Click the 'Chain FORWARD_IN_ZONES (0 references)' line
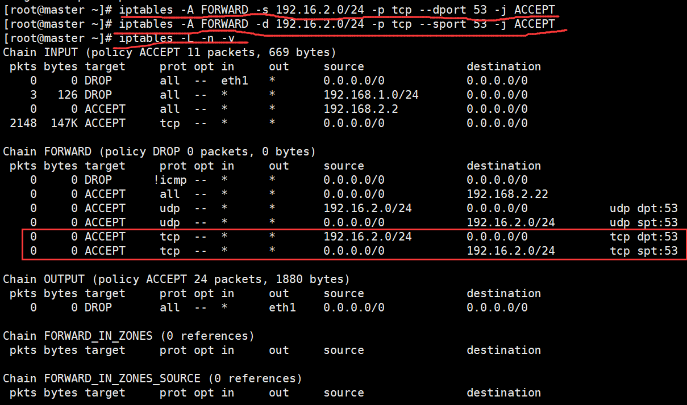 [128, 336]
